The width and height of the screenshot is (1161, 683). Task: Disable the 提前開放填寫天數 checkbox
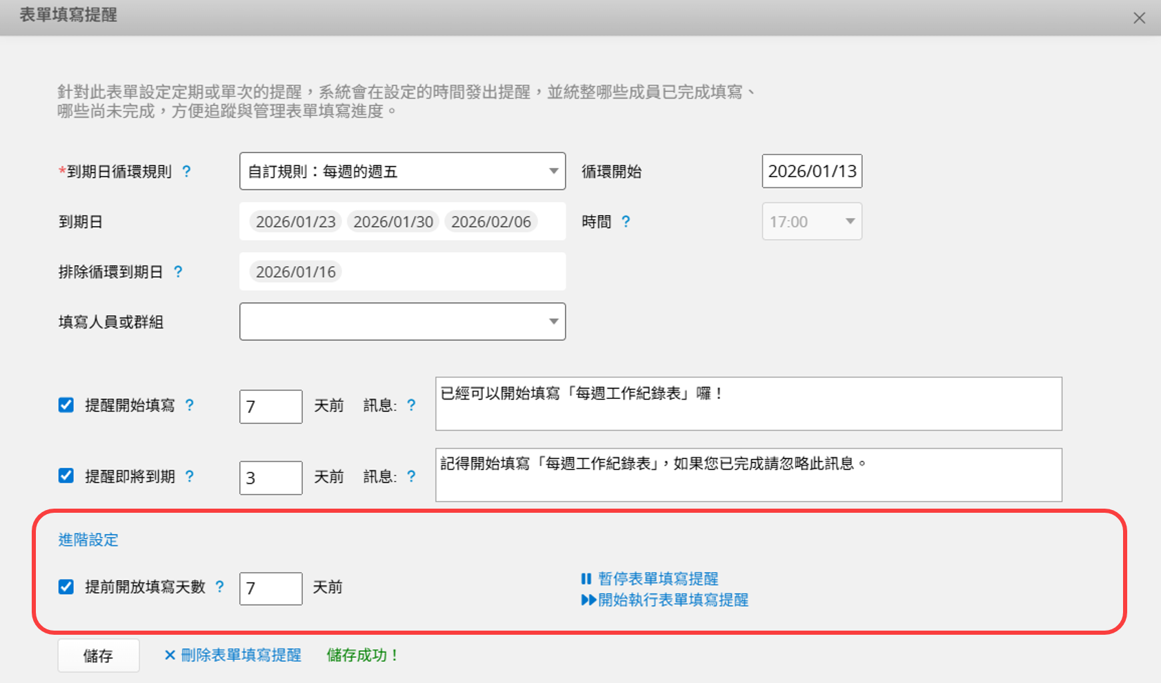tap(66, 587)
